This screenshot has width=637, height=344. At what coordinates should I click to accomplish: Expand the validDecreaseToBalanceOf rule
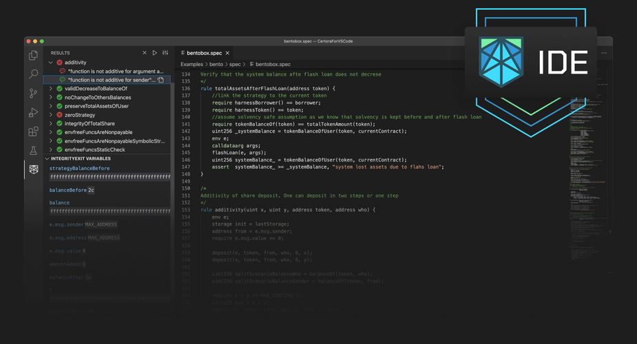point(51,89)
